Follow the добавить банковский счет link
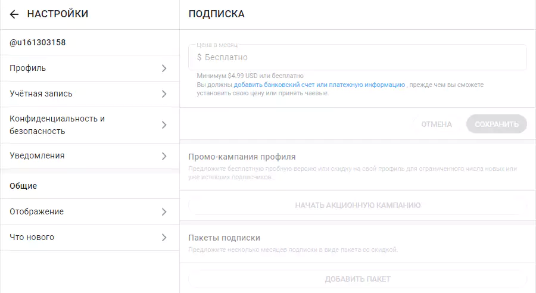This screenshot has height=293, width=536. 319,85
